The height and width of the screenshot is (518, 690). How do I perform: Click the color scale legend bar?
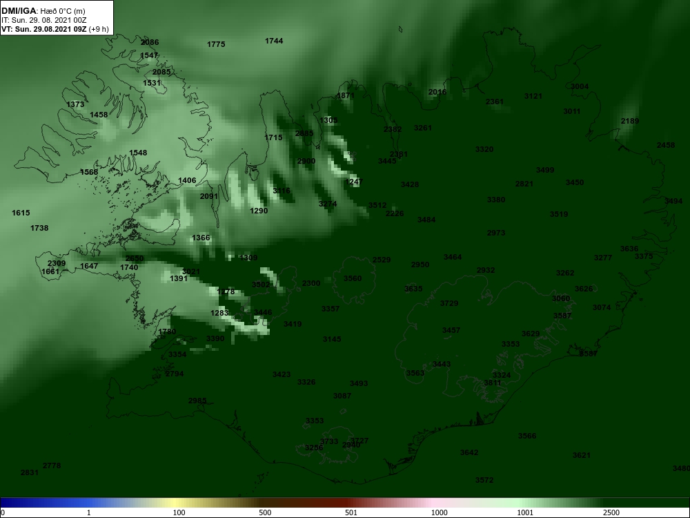pyautogui.click(x=345, y=503)
